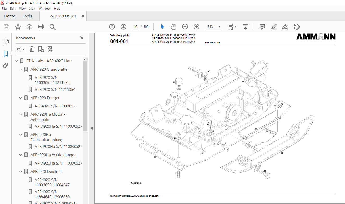
Task: Collapse APR4920 Deichsel bookmark
Action: tap(21, 172)
